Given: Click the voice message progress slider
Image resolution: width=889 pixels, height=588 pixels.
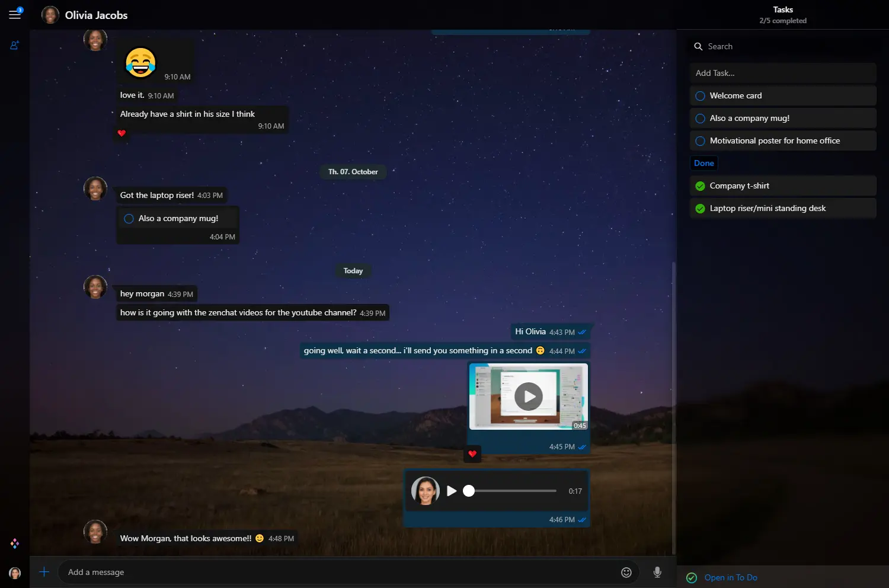Looking at the screenshot, I should click(513, 491).
